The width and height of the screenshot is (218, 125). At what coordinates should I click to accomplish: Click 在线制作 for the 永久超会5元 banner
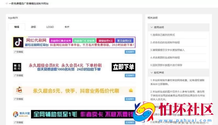pyautogui.click(x=130, y=99)
